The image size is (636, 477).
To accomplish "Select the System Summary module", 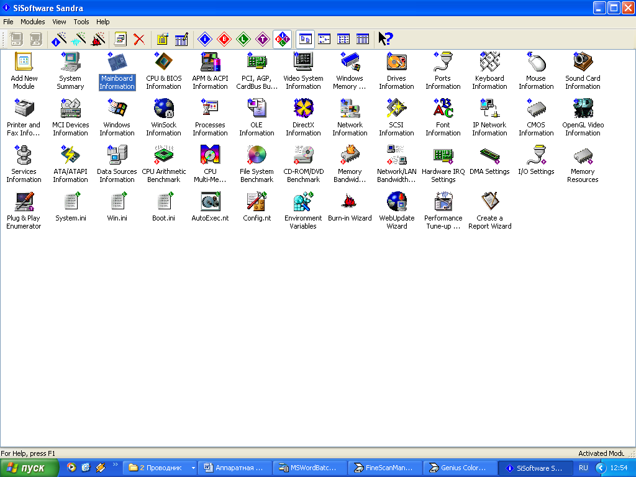I will (x=70, y=71).
